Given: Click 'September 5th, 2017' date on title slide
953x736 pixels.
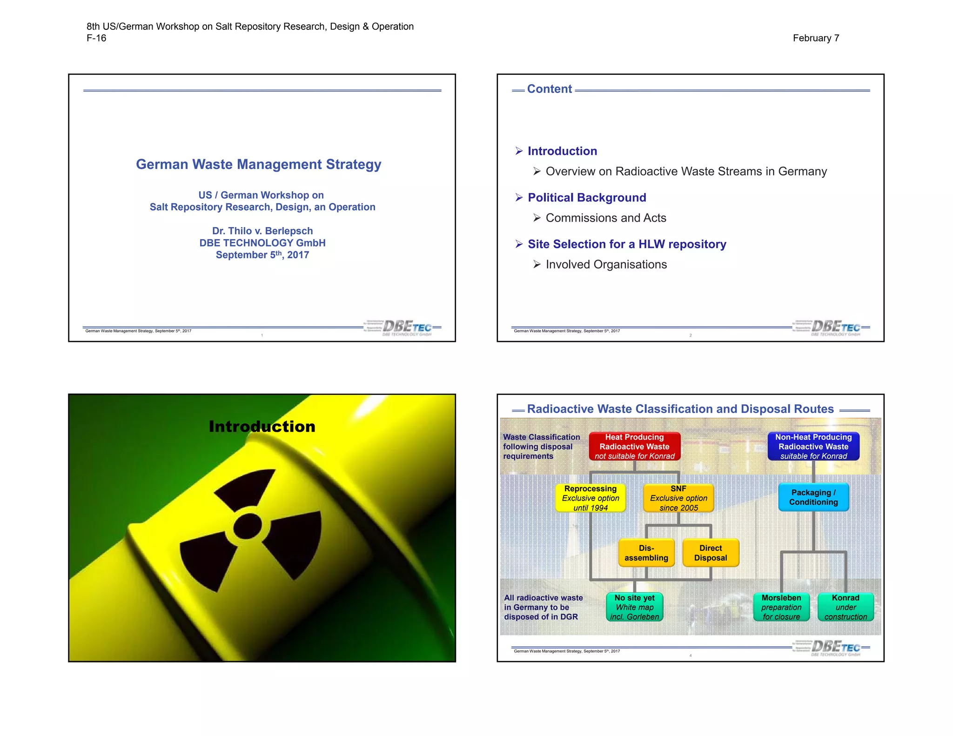Looking at the screenshot, I should (x=262, y=254).
